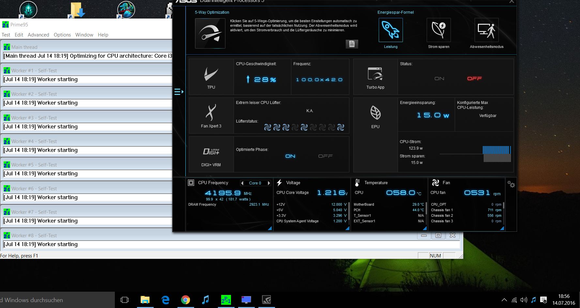Start the 5-Way Optimization speedometer icon
The image size is (580, 308).
[x=210, y=33]
